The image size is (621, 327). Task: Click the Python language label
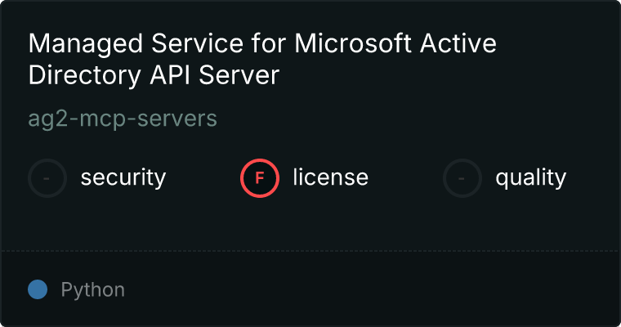[x=93, y=289]
